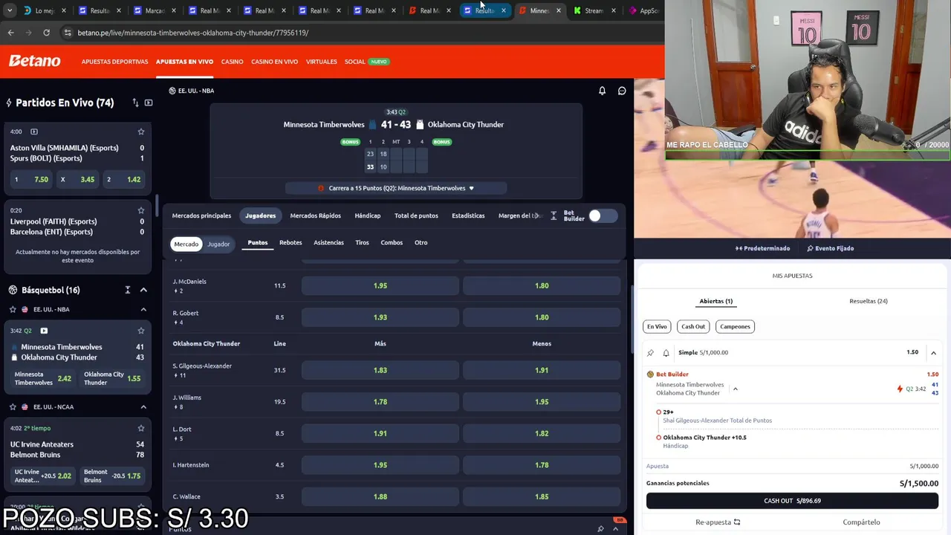Click the Cash Out S/896.69 button
This screenshot has width=951, height=535.
point(792,501)
